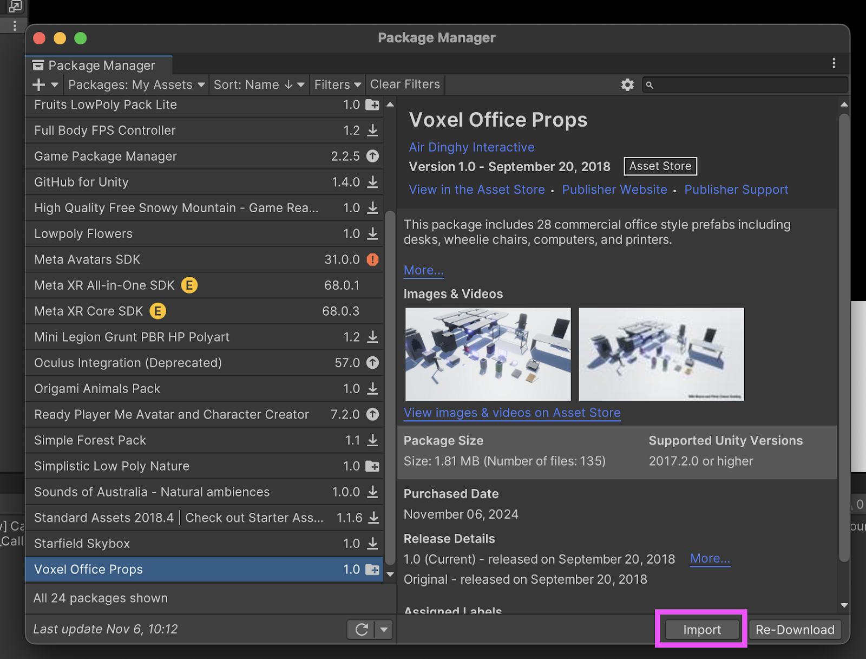This screenshot has width=866, height=659.
Task: Click the magnifier icon in search field
Action: click(x=649, y=85)
